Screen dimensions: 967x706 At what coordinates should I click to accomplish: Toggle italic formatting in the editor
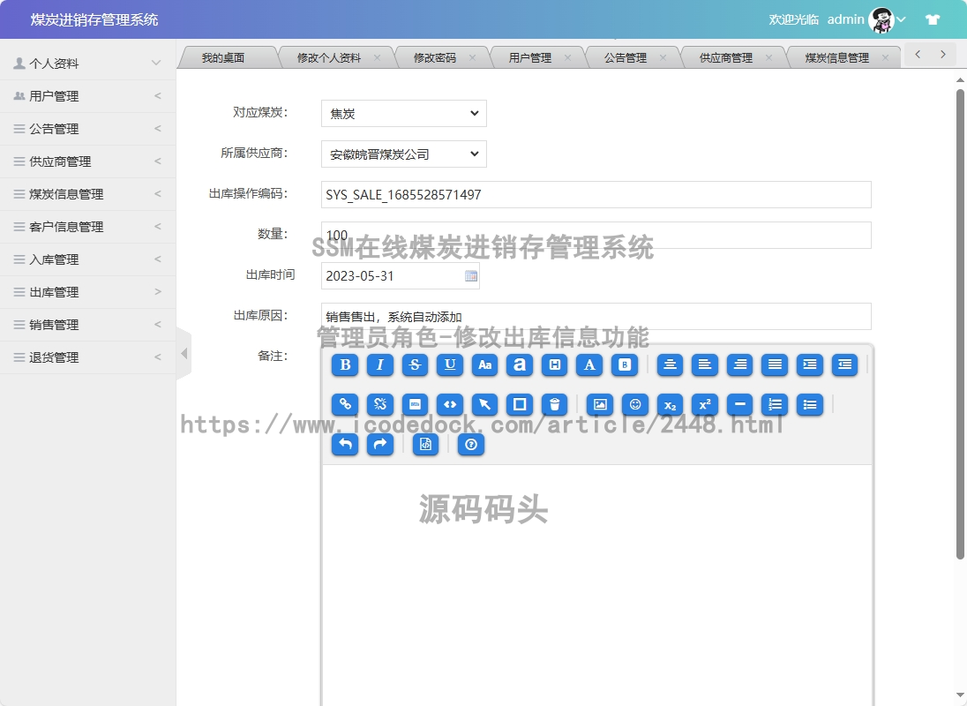[x=380, y=365]
